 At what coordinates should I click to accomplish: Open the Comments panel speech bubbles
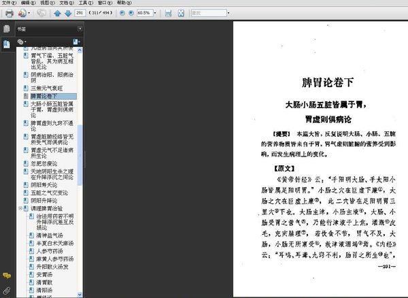click(7, 276)
